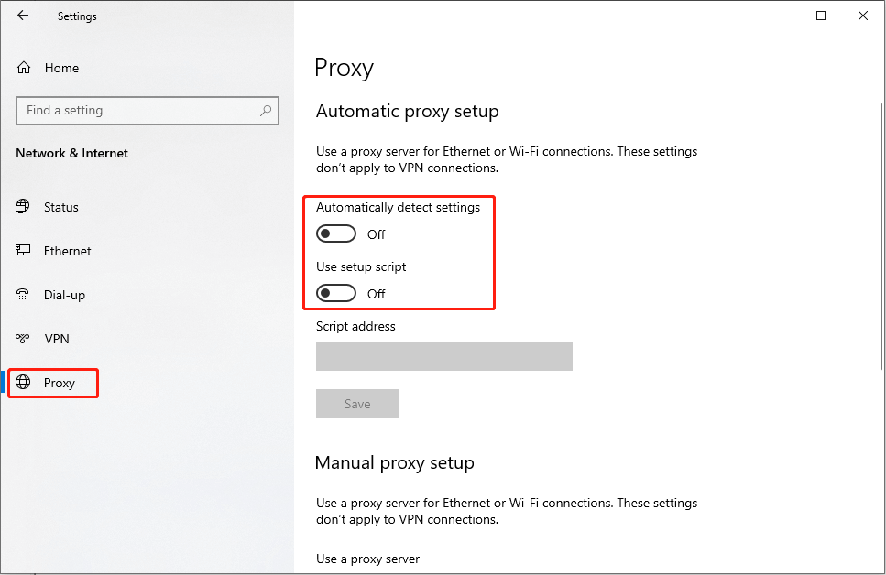Click the Home house icon
886x575 pixels.
click(x=22, y=67)
